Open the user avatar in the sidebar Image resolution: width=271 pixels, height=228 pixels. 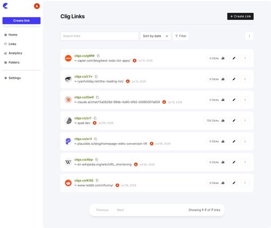point(37,6)
